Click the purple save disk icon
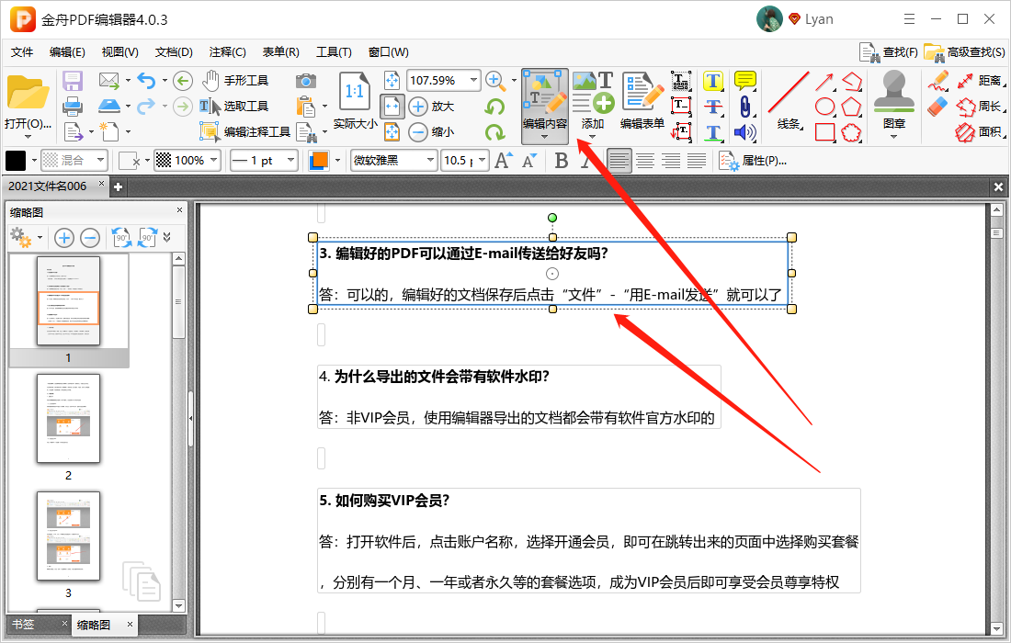The height and width of the screenshot is (643, 1011). coord(73,81)
